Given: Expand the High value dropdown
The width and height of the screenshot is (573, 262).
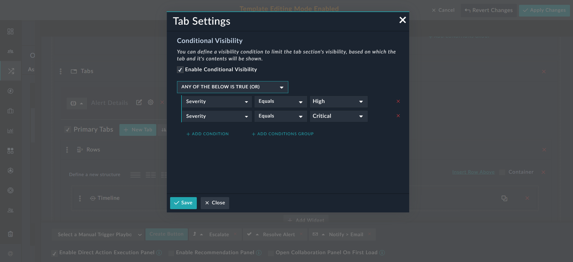Looking at the screenshot, I should coord(338,102).
